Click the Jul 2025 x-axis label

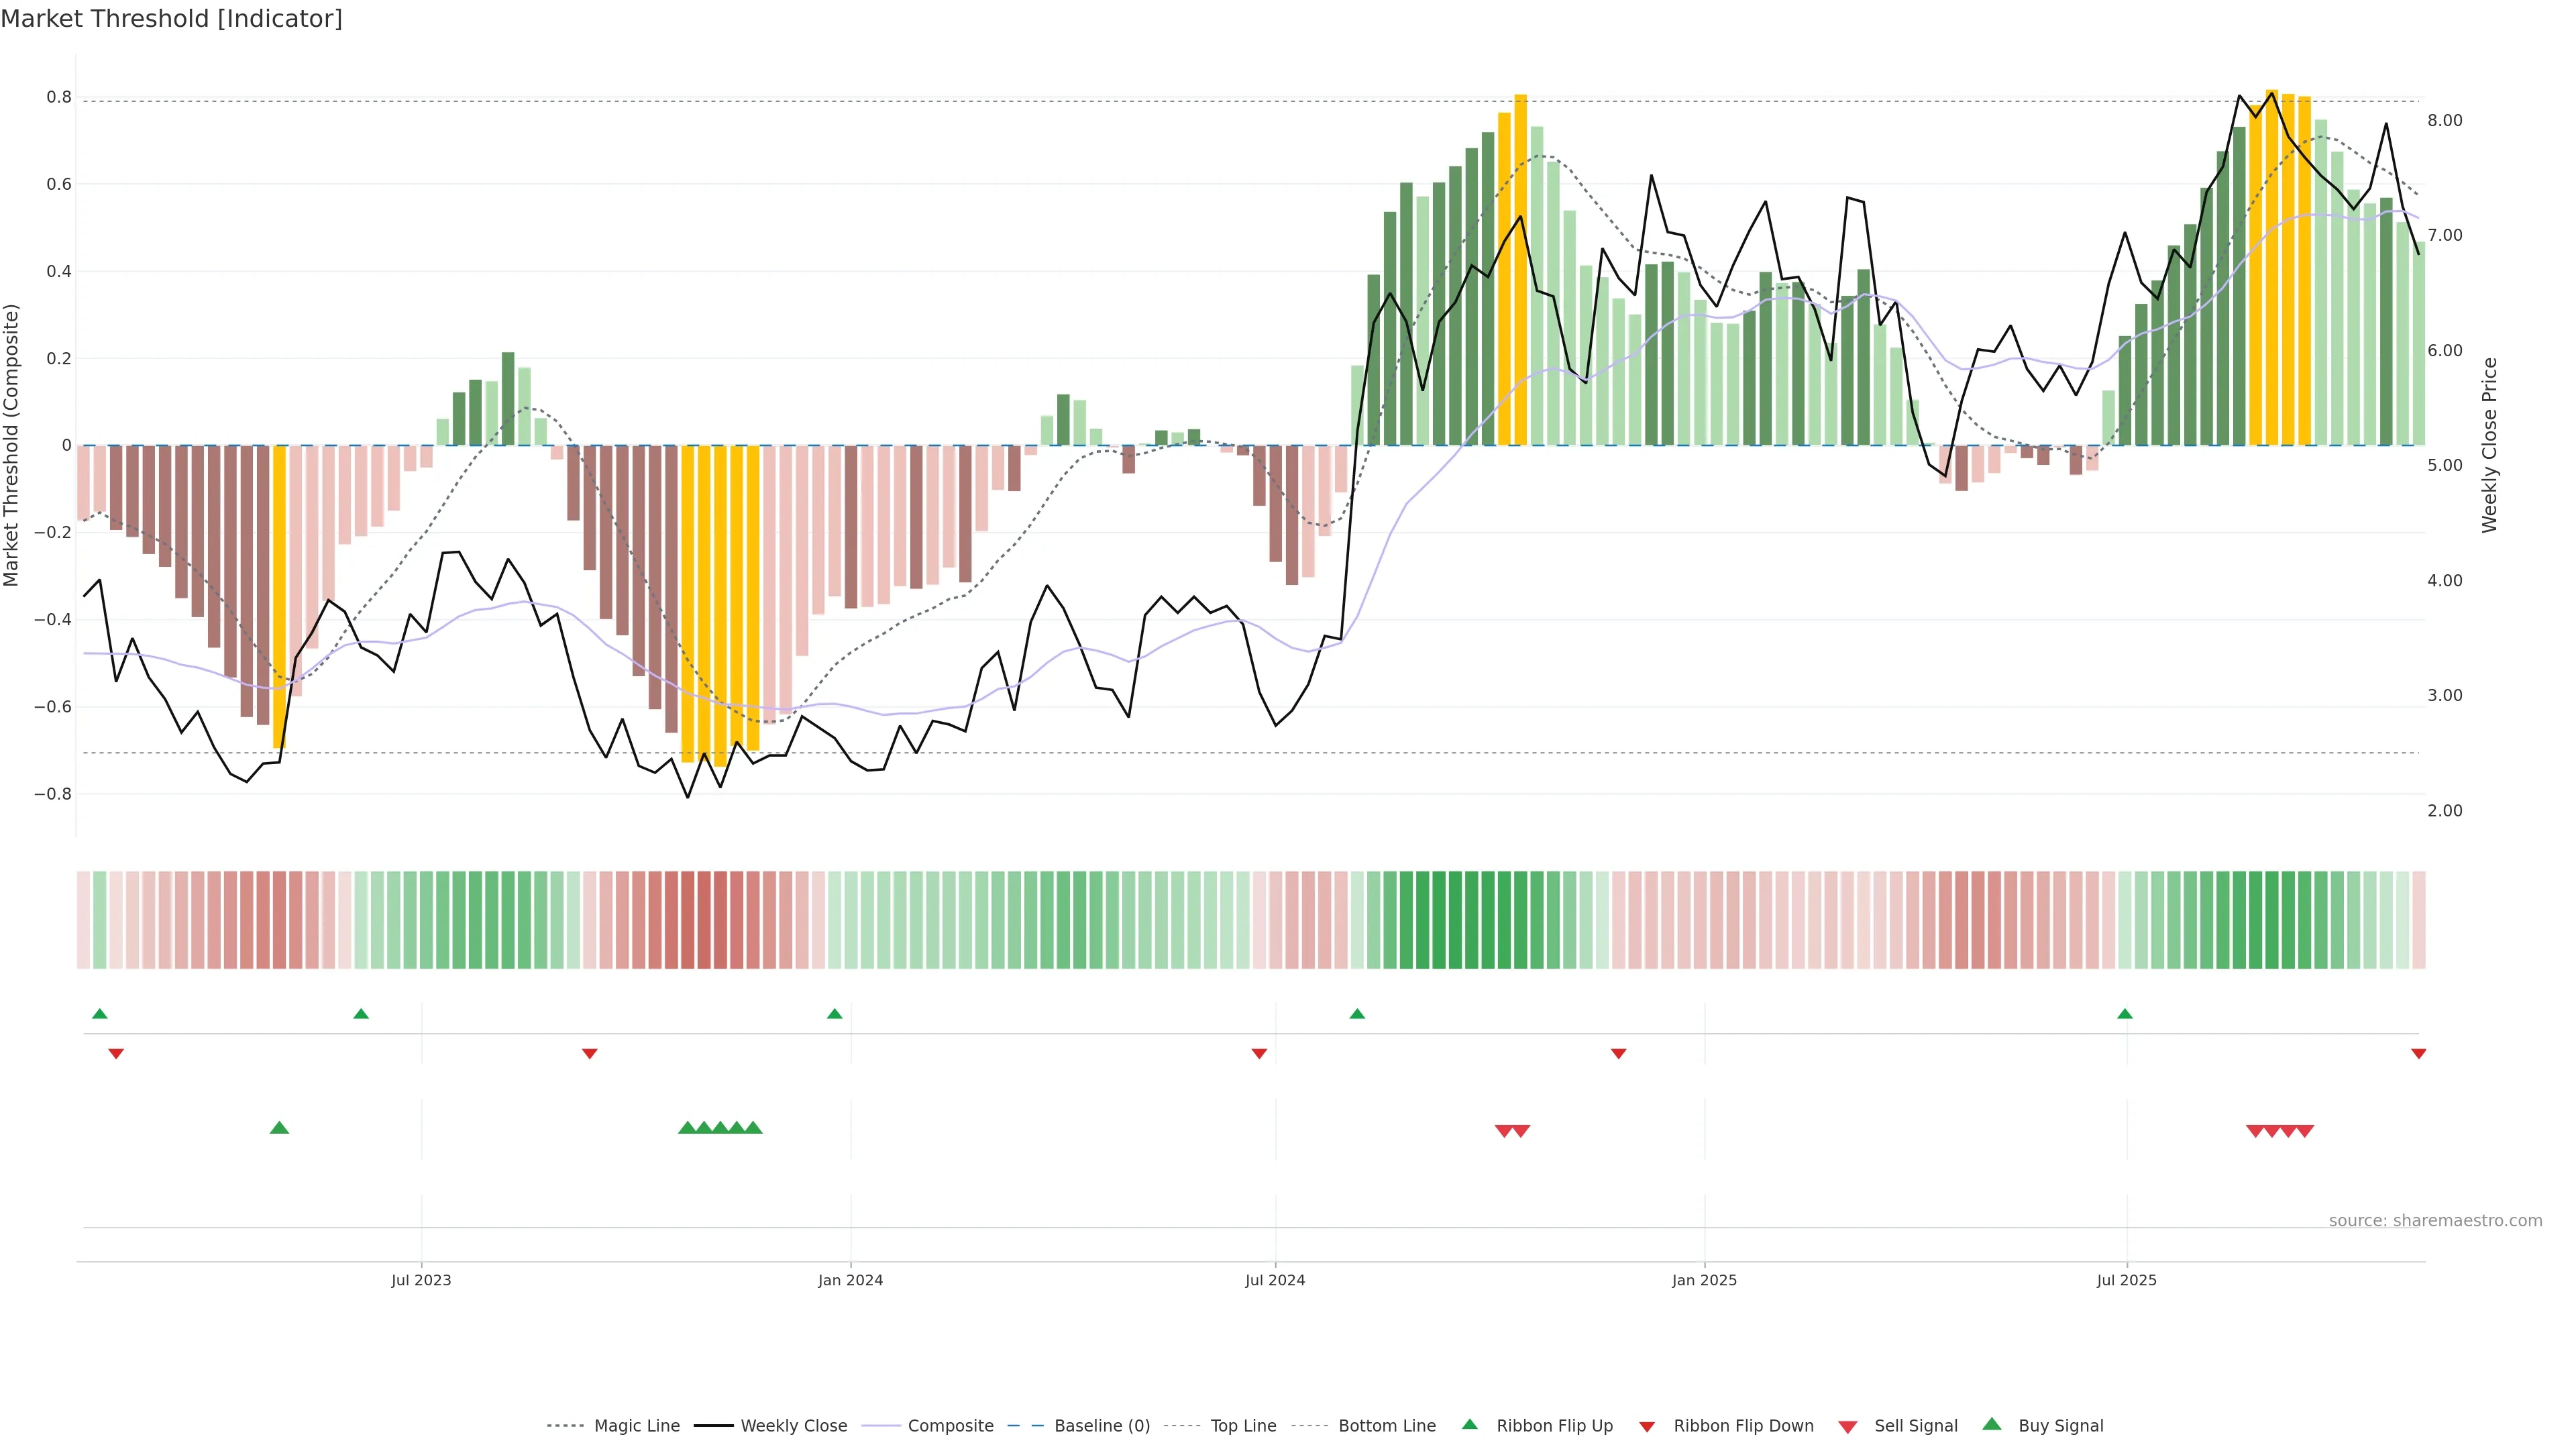coord(2126,1280)
